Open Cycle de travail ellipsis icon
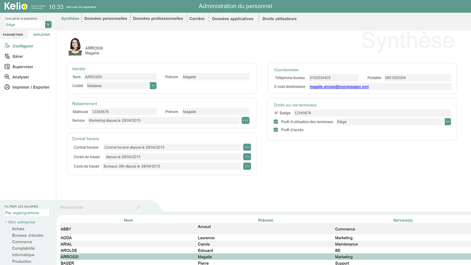 click(247, 166)
